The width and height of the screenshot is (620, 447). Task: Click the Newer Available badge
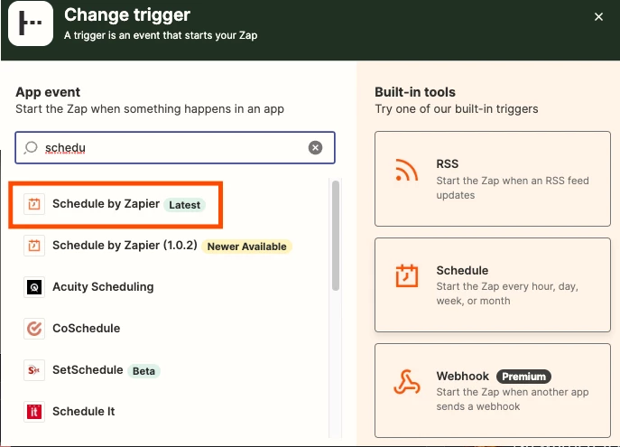click(246, 247)
